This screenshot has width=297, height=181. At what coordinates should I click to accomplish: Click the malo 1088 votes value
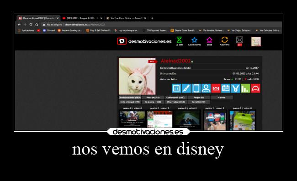tap(252, 79)
